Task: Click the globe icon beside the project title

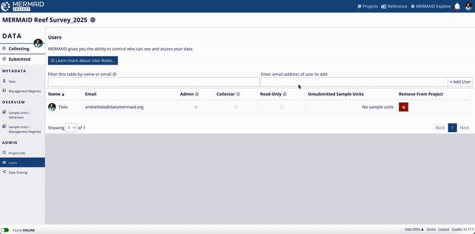Action: (x=93, y=20)
